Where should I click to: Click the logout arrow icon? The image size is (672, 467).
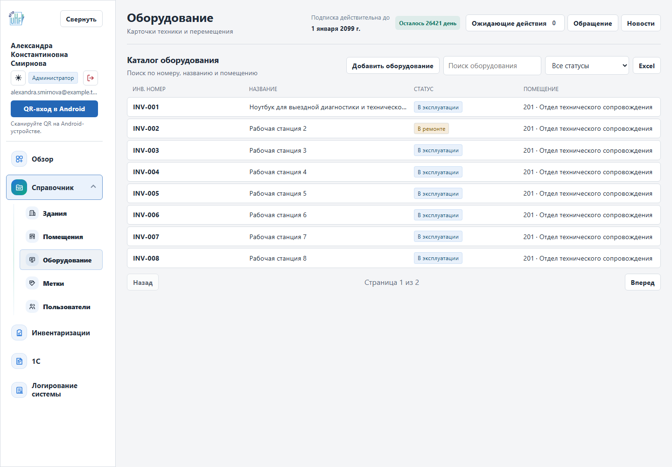[x=91, y=78]
